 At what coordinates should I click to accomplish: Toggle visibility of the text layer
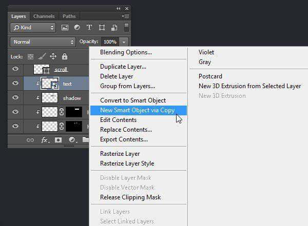pyautogui.click(x=15, y=83)
